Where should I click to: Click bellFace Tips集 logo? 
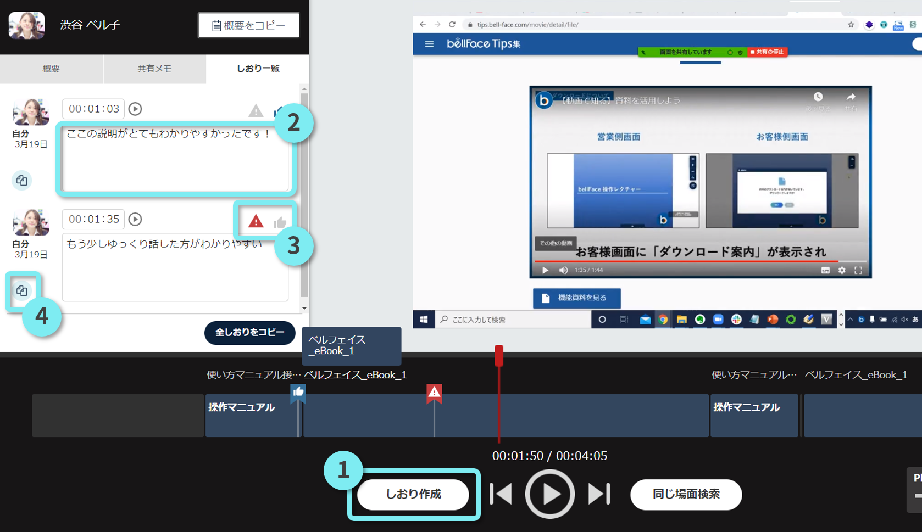[x=484, y=44]
